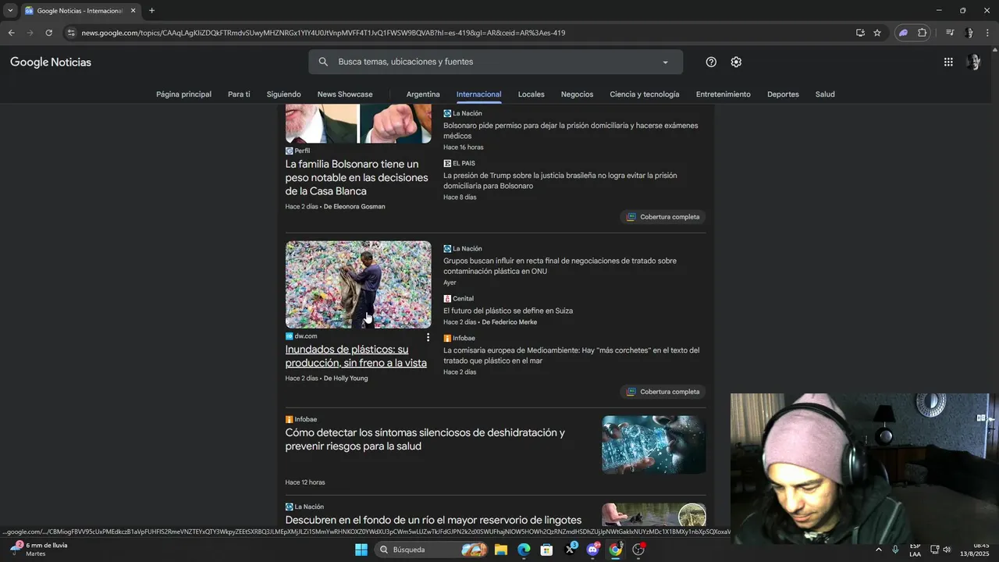
Task: Switch to the Para ti tab
Action: [239, 94]
